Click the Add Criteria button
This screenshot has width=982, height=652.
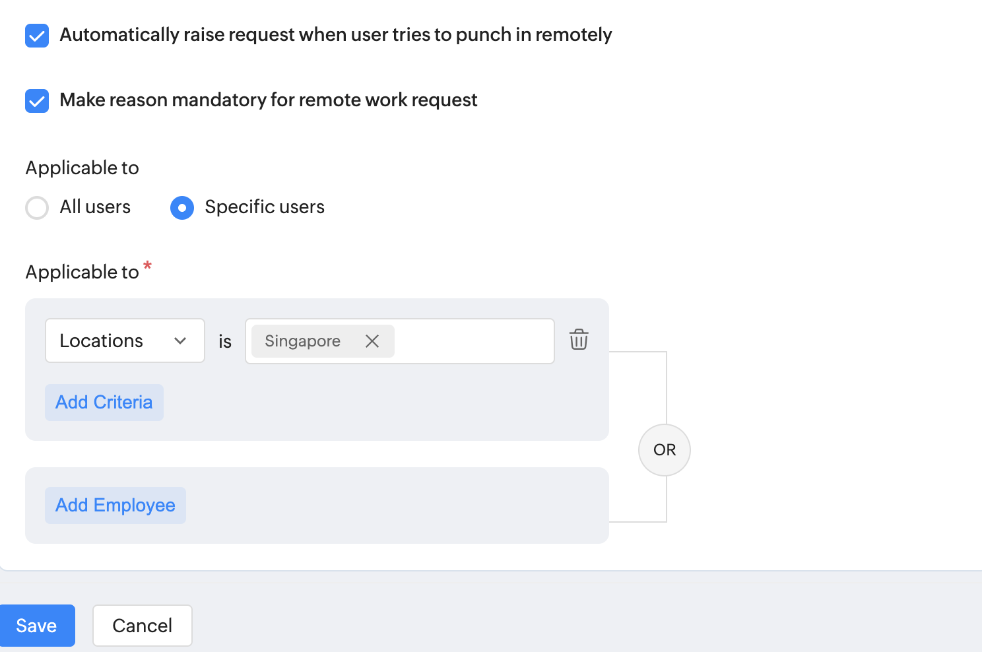pos(104,403)
